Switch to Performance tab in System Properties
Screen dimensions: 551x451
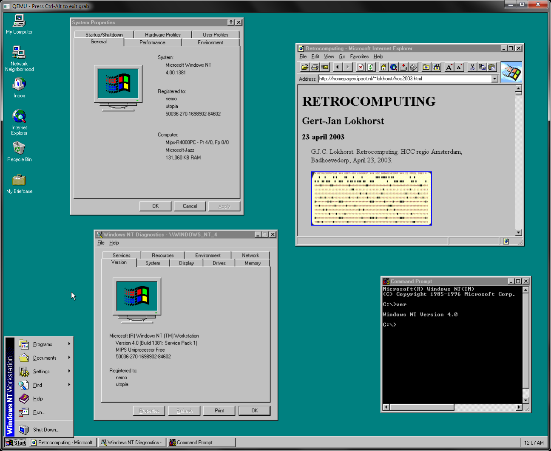(152, 42)
